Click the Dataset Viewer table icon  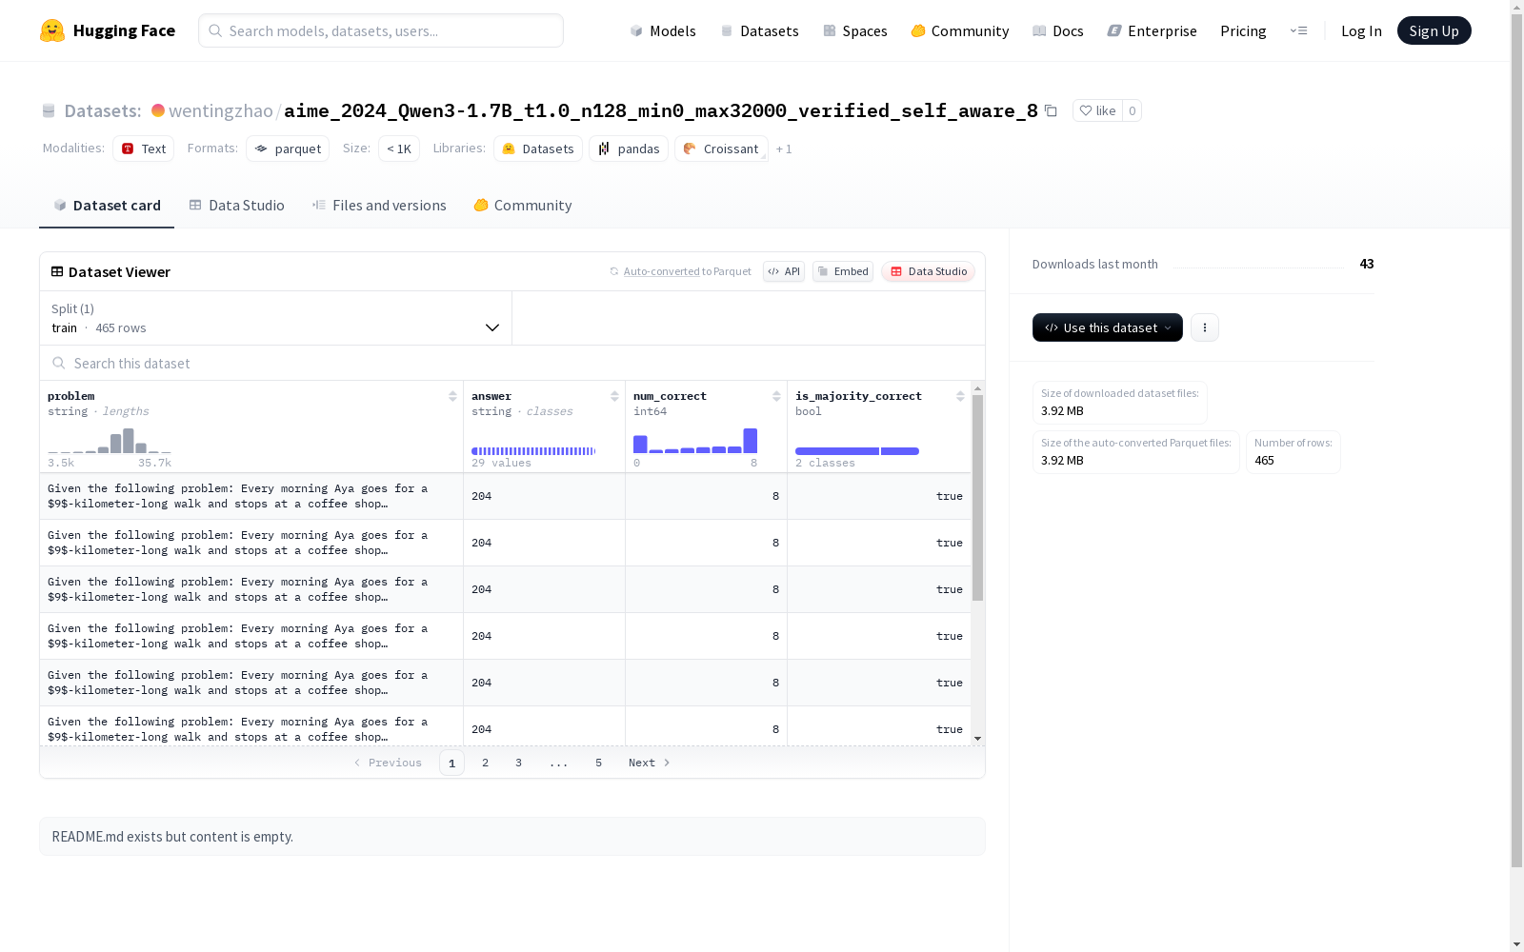tap(57, 271)
